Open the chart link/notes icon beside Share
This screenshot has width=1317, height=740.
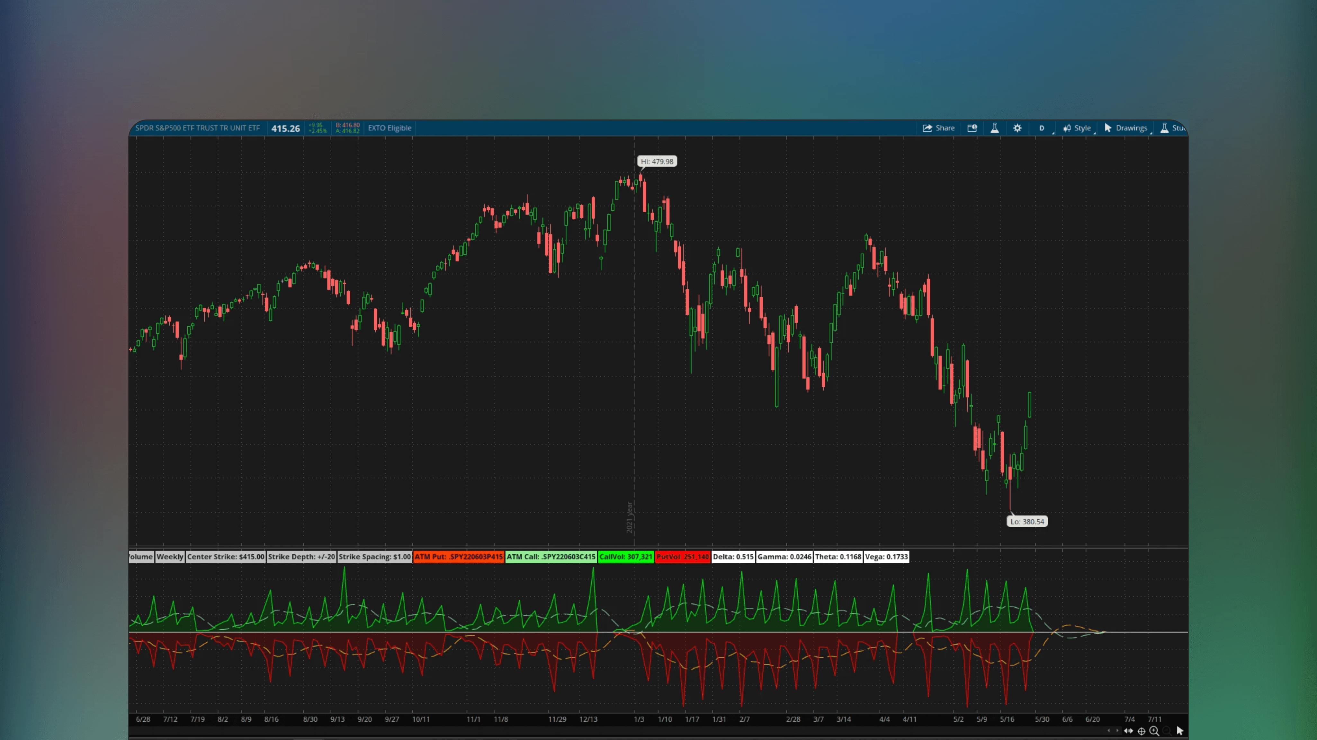pyautogui.click(x=972, y=128)
